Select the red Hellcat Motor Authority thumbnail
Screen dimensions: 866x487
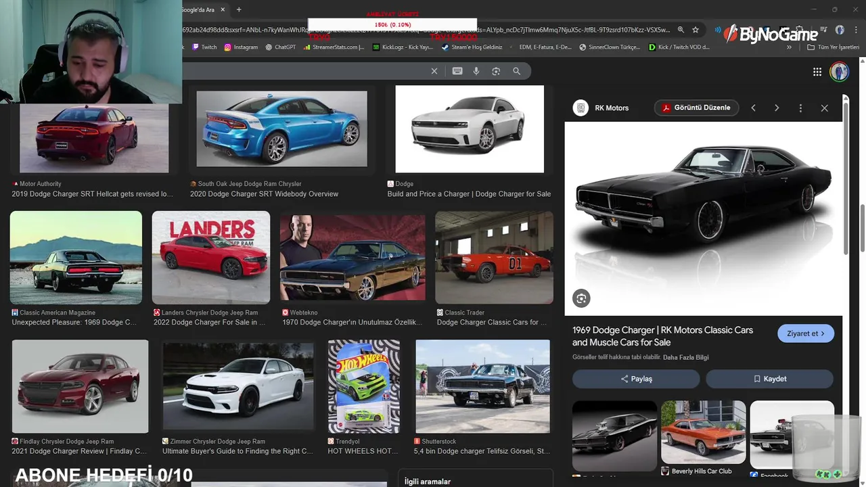click(x=94, y=138)
